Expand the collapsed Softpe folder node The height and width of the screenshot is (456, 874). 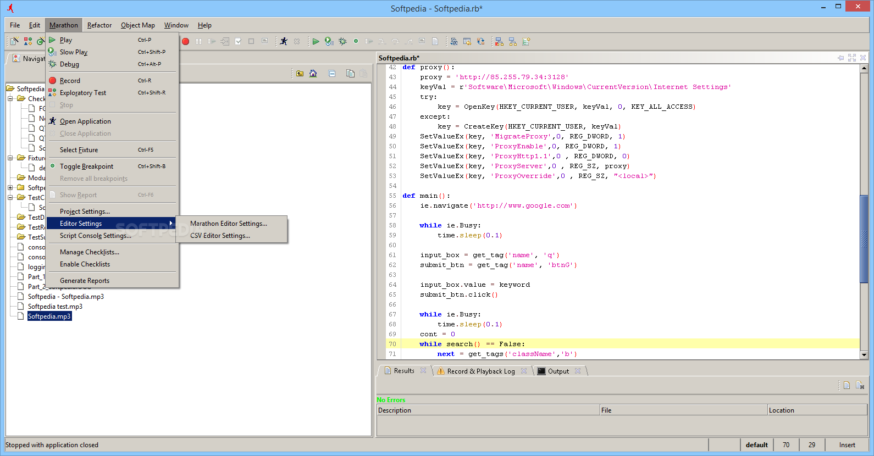click(10, 187)
